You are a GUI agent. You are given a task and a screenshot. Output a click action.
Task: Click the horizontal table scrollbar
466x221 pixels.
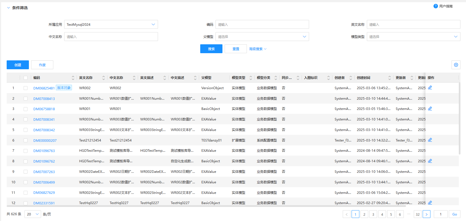tap(206, 206)
